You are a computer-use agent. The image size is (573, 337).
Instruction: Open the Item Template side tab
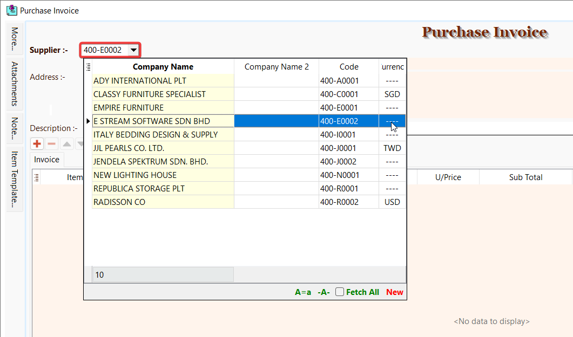[15, 180]
